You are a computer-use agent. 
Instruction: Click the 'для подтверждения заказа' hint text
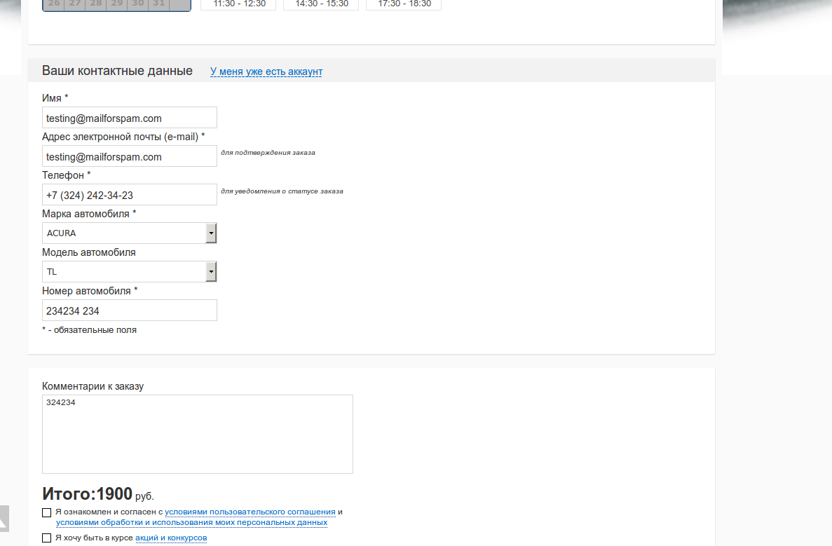click(268, 153)
